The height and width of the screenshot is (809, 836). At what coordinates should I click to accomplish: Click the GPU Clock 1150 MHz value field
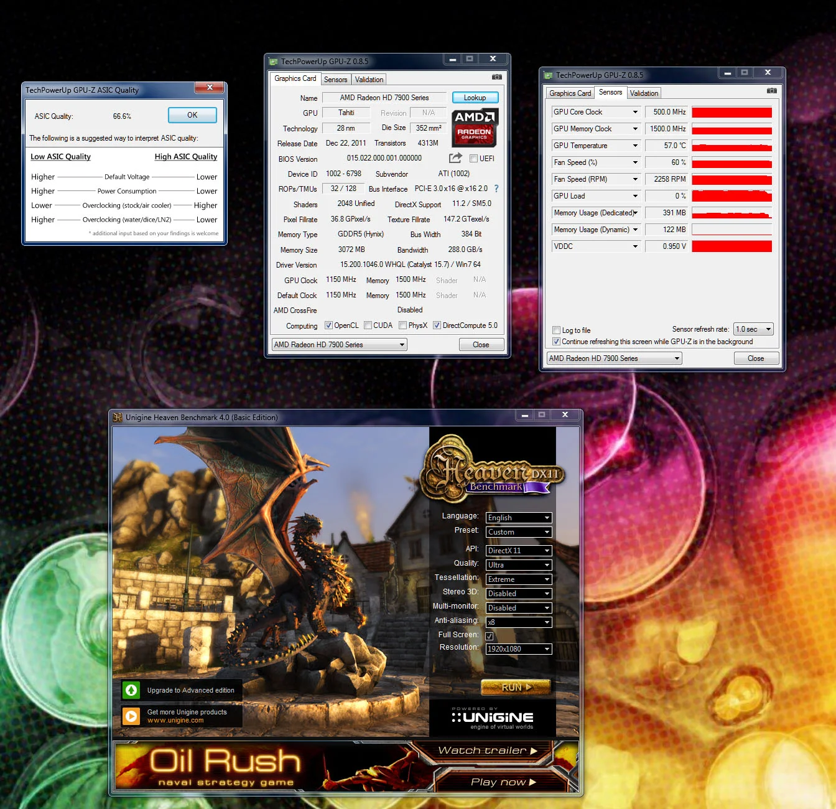[341, 280]
